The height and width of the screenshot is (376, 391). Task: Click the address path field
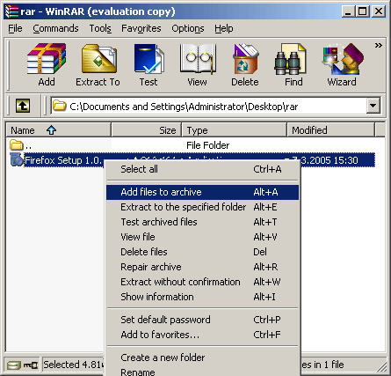208,106
